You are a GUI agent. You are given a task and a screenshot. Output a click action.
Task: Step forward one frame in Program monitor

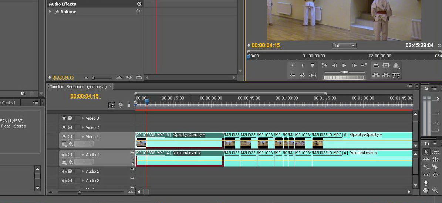pyautogui.click(x=354, y=66)
